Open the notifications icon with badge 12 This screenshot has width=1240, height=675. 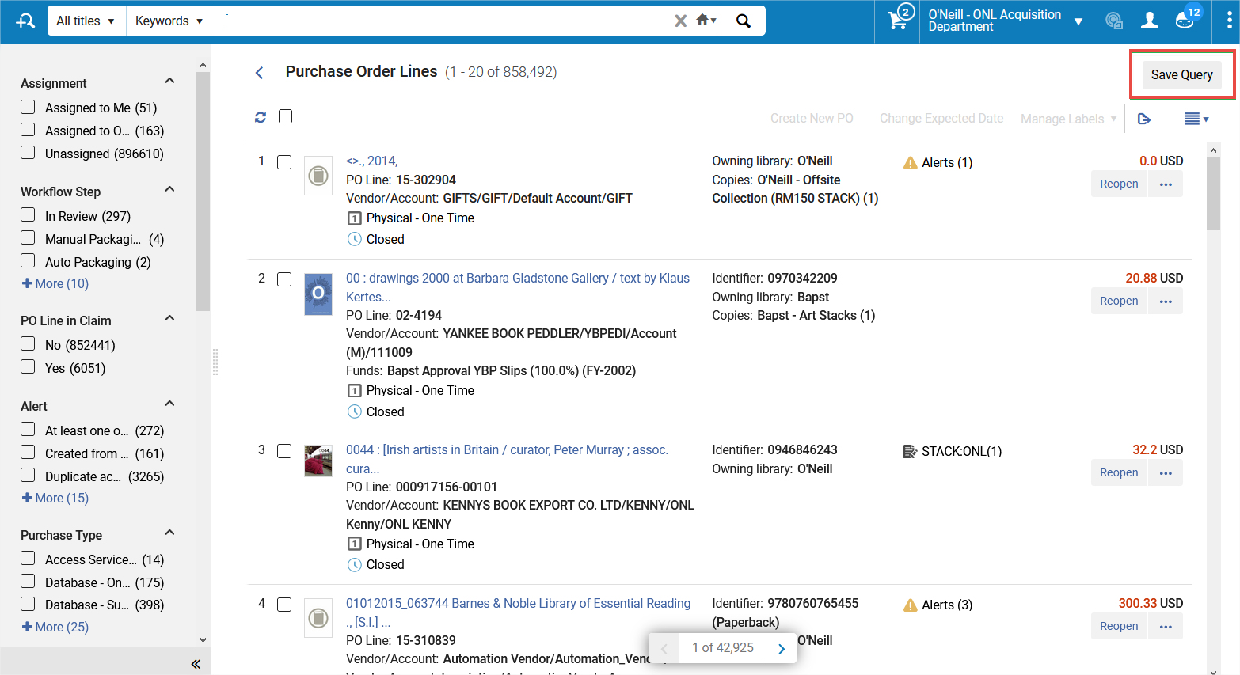1185,21
